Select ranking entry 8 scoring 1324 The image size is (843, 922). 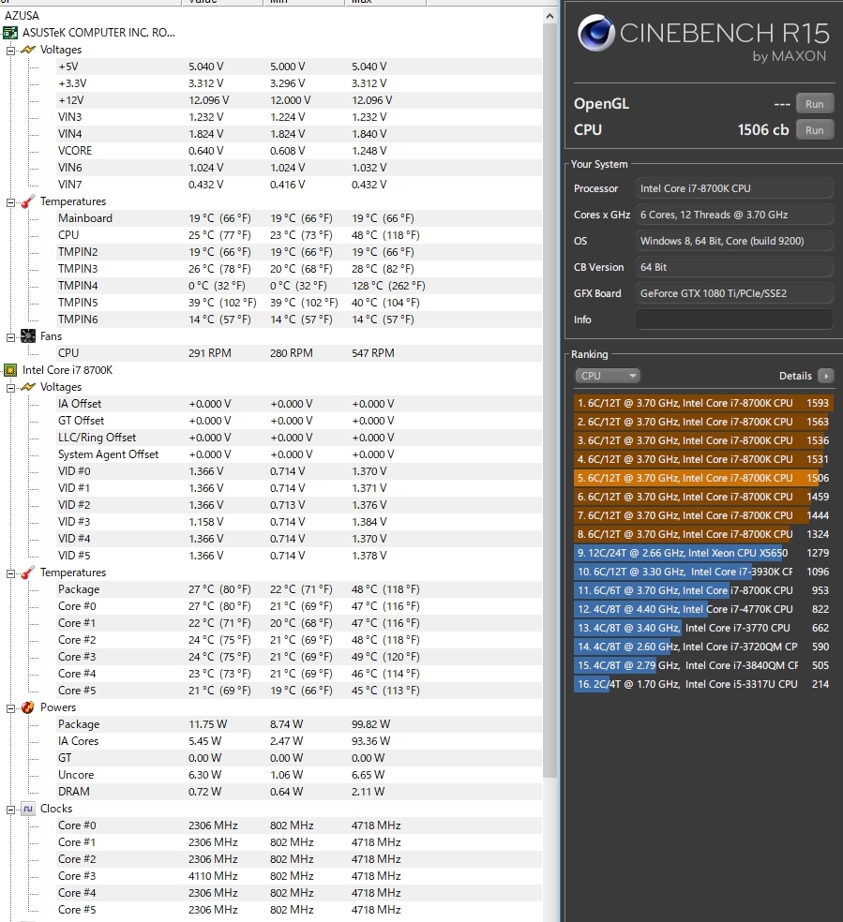click(703, 534)
